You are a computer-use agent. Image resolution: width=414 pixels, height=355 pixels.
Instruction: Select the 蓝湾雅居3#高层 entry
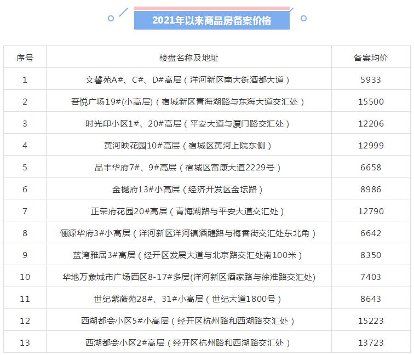point(187,255)
